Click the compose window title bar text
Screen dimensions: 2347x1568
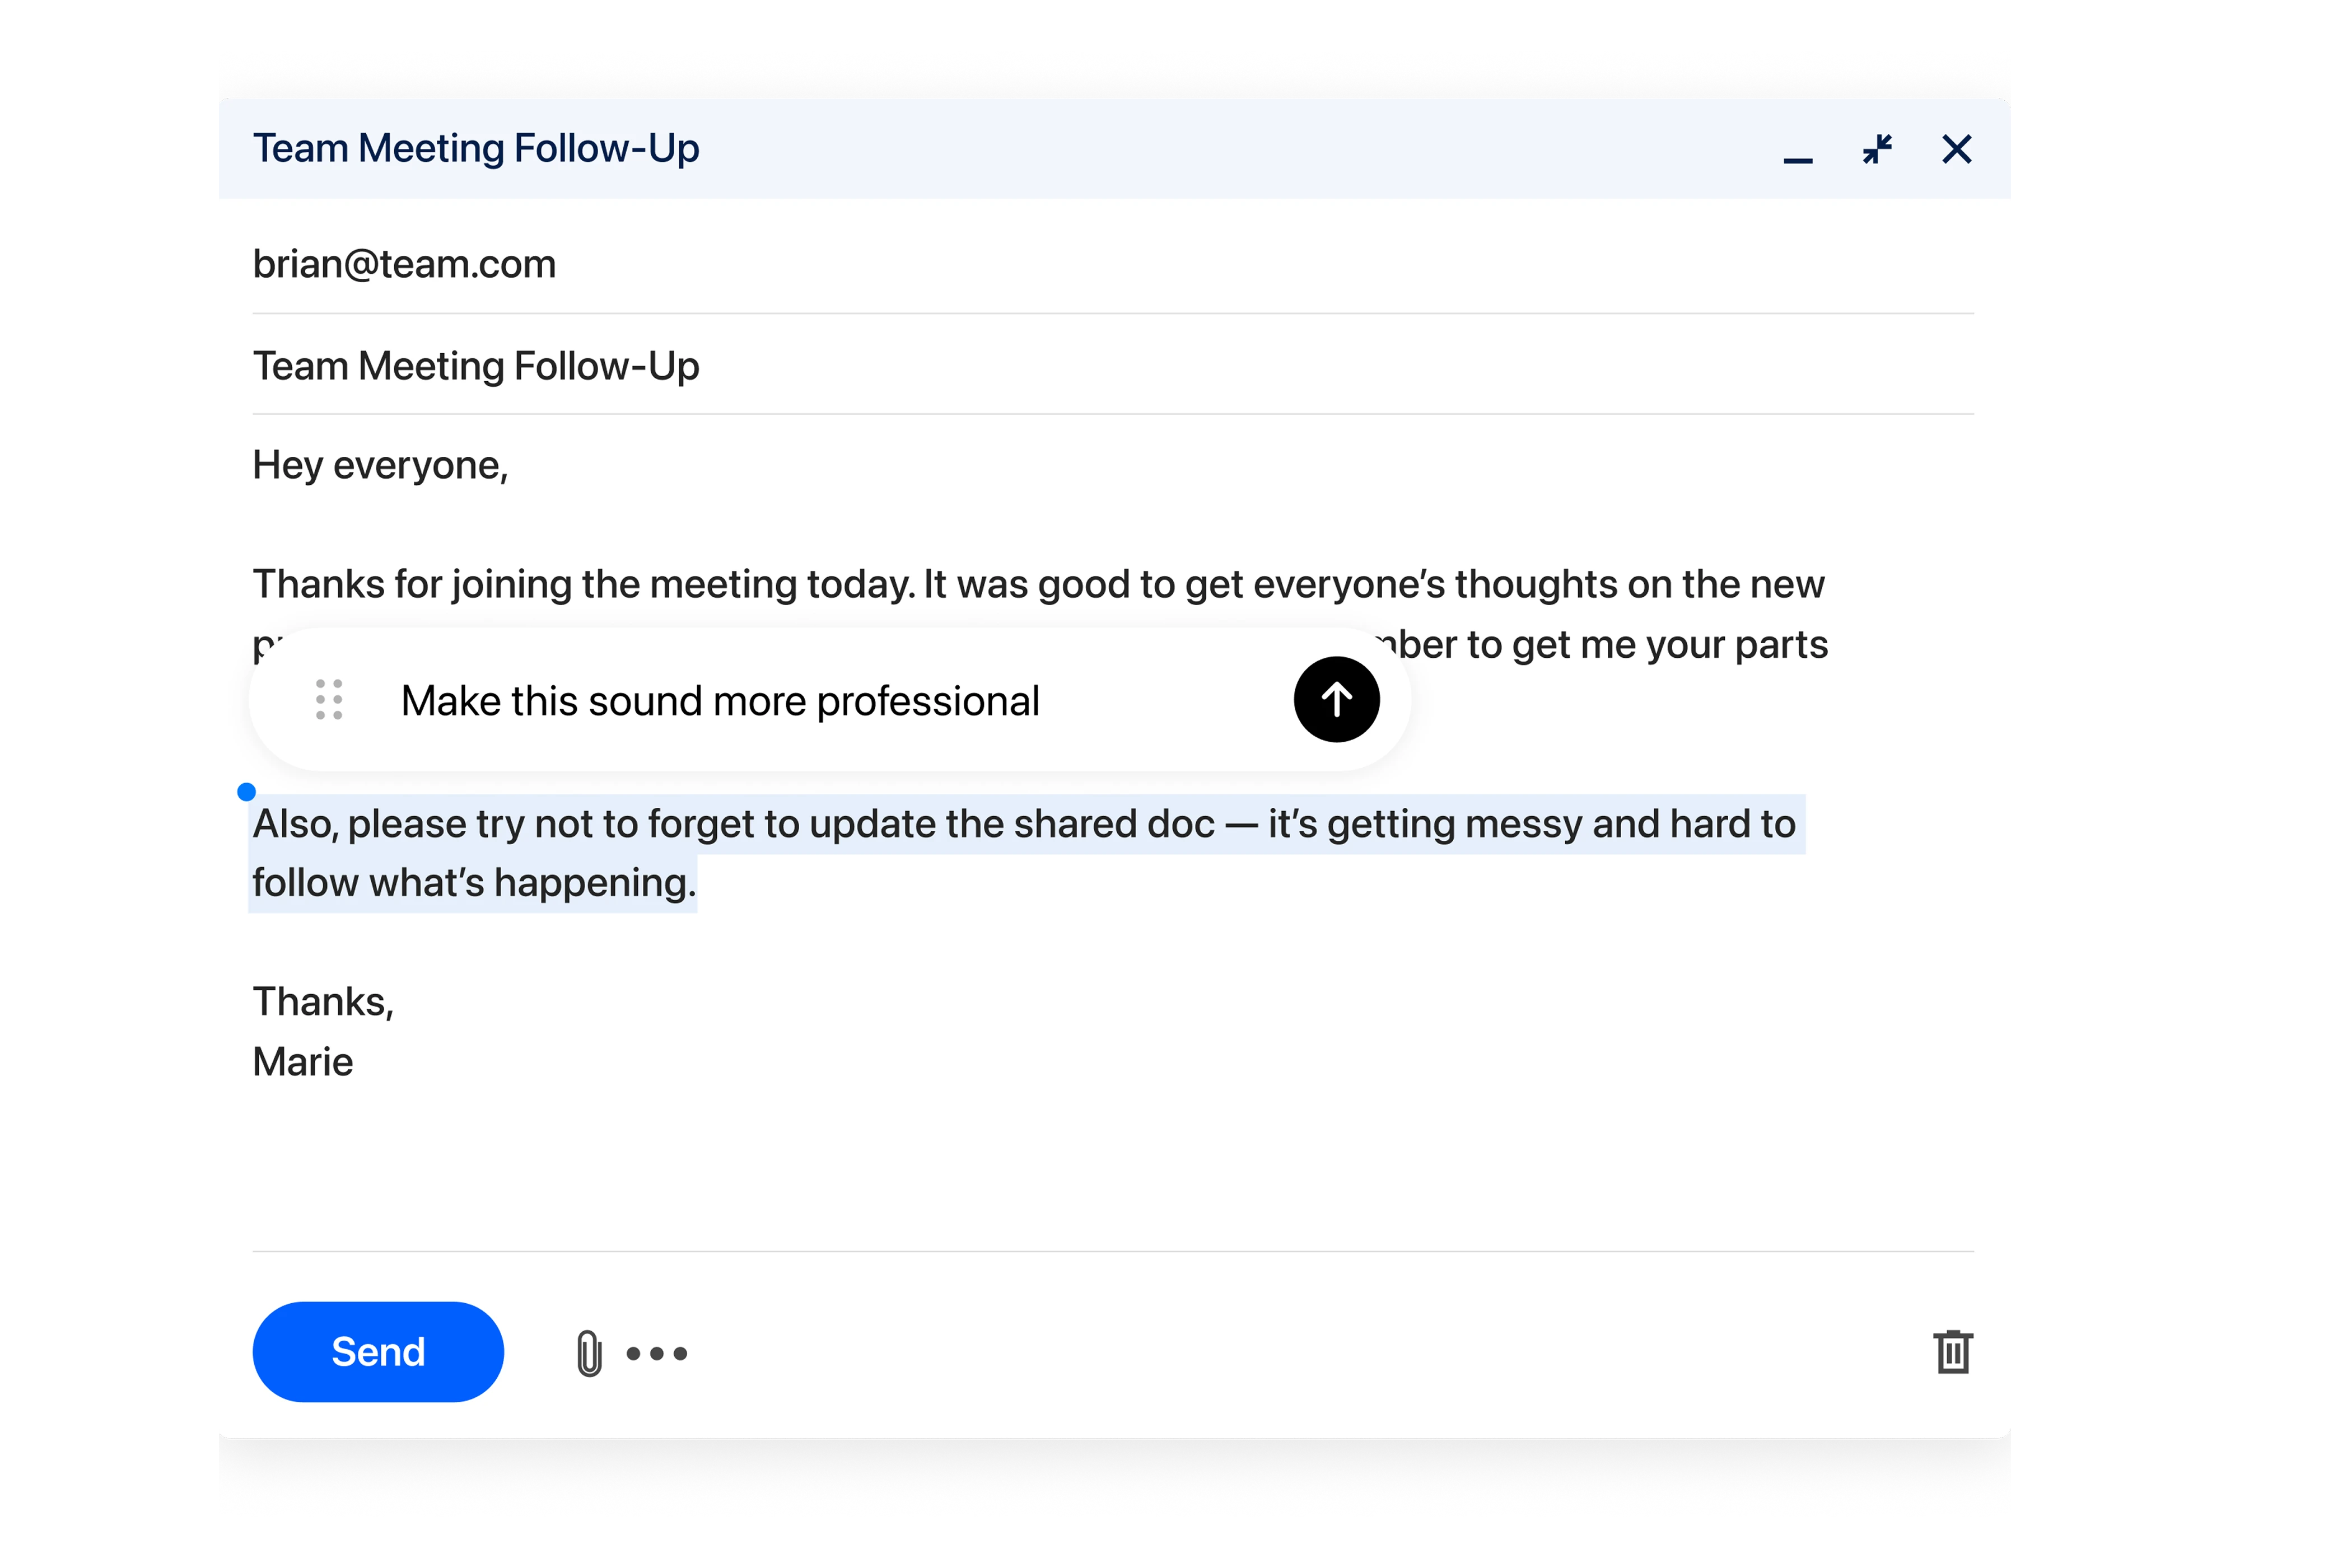coord(476,148)
